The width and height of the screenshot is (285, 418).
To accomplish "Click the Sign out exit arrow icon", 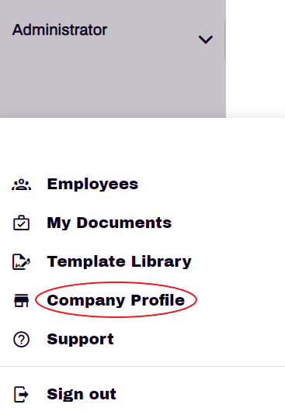I will point(21,394).
